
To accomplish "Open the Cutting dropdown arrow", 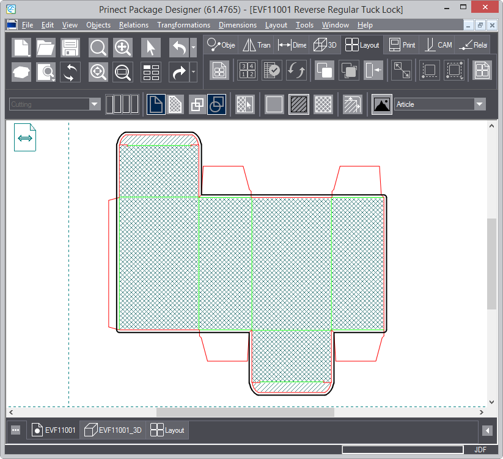I will click(x=94, y=104).
